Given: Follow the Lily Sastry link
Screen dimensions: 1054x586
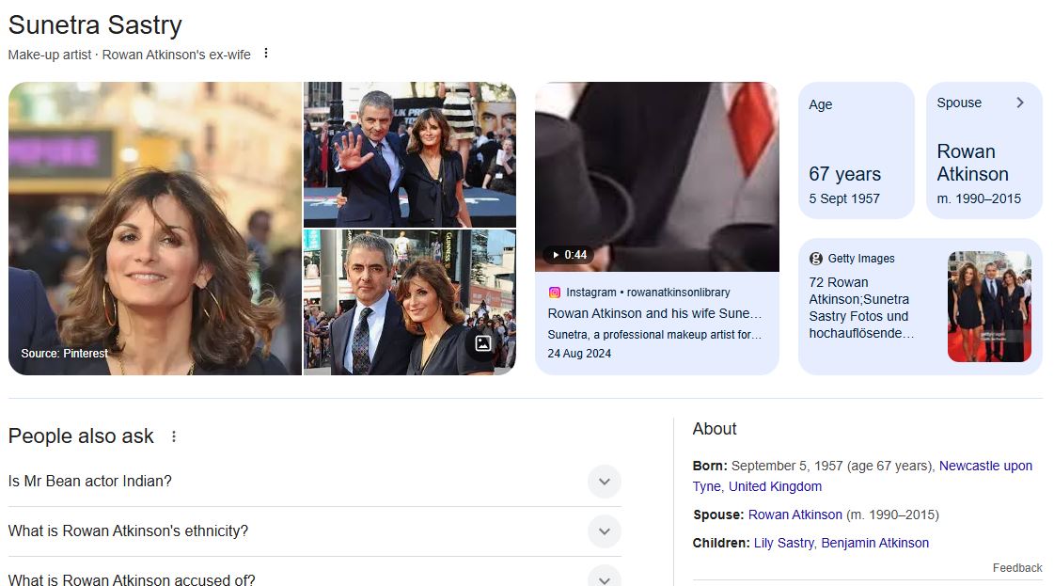Looking at the screenshot, I should [784, 543].
